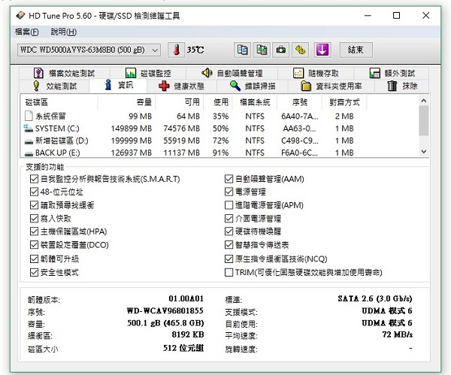Switch to the 效能測試 benchmark tab
Screen dimensions: 451x375
point(55,86)
